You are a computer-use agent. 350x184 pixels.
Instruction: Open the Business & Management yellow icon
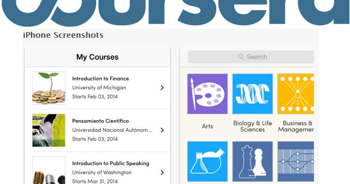(296, 94)
